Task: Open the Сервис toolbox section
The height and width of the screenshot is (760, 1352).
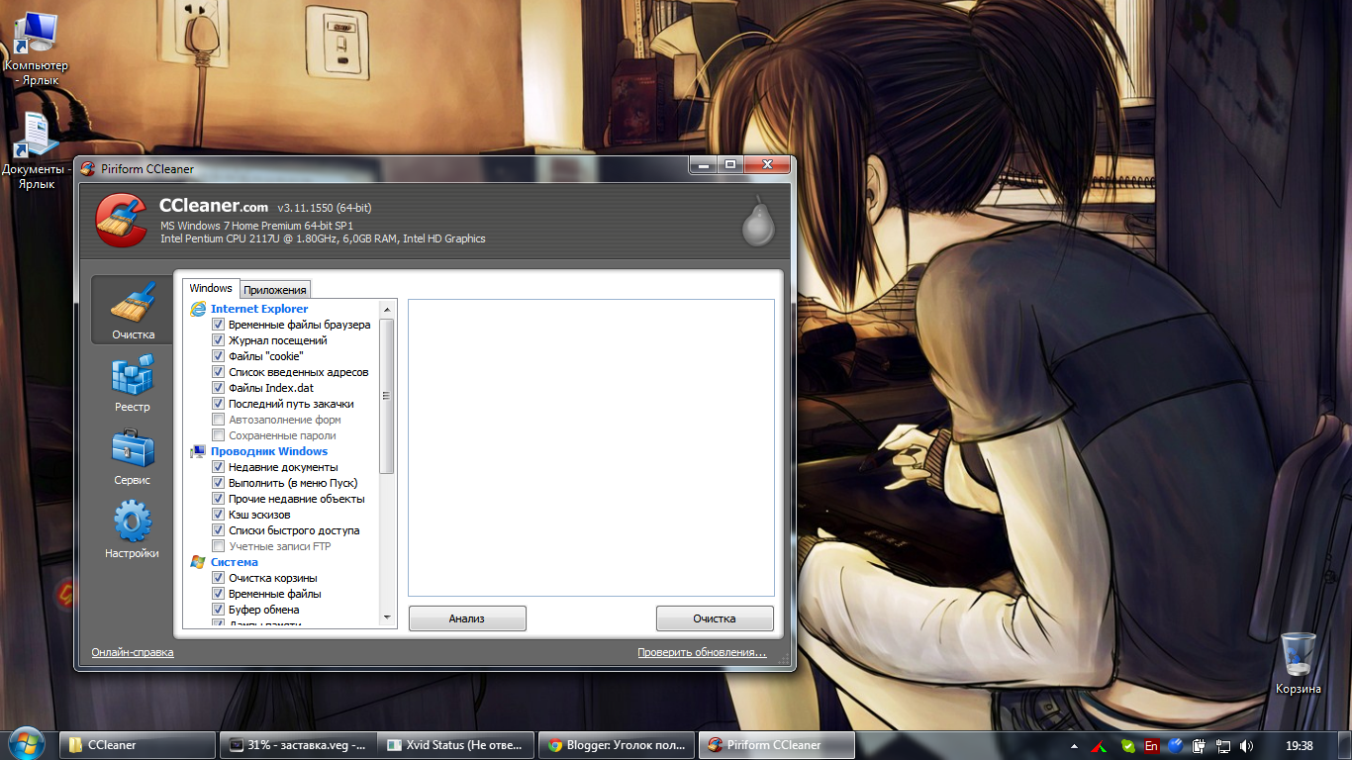Action: click(133, 456)
